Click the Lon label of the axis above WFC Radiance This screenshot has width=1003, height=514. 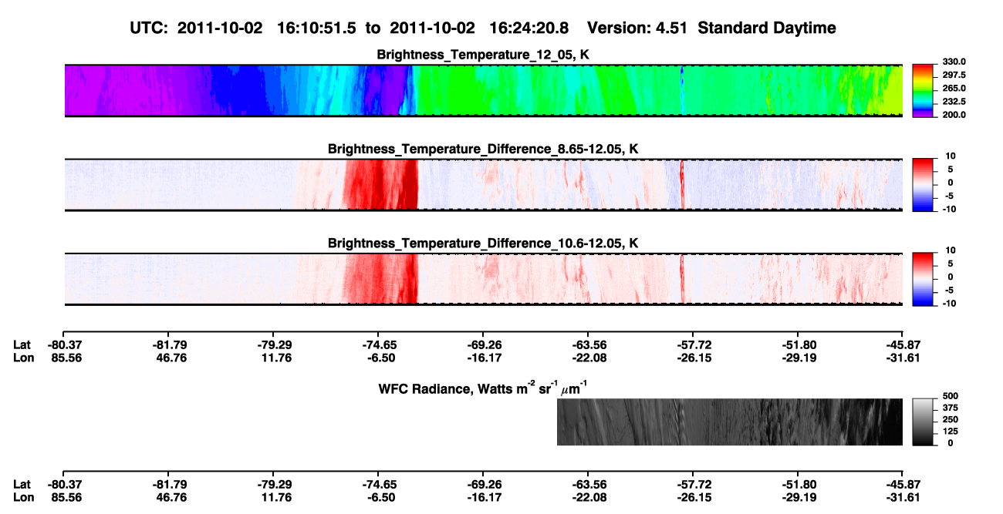22,358
